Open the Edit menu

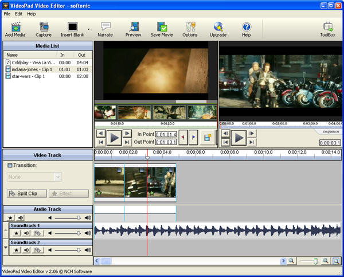point(19,13)
